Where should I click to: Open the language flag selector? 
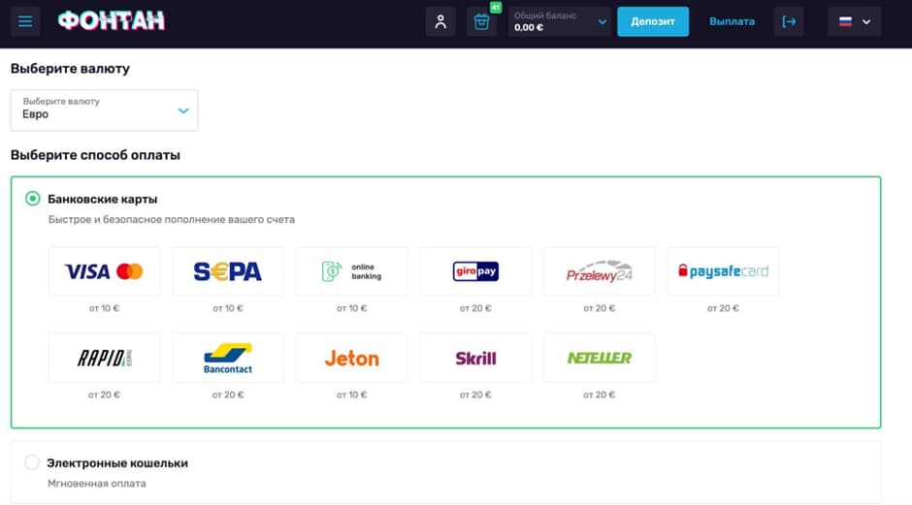(854, 21)
